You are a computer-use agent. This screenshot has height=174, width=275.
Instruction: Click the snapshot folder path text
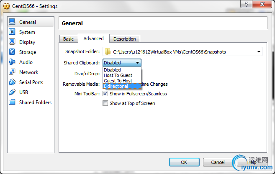pyautogui.click(x=170, y=52)
